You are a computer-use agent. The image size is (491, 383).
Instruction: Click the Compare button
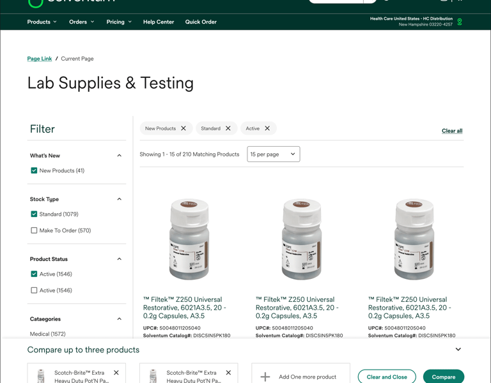click(444, 377)
